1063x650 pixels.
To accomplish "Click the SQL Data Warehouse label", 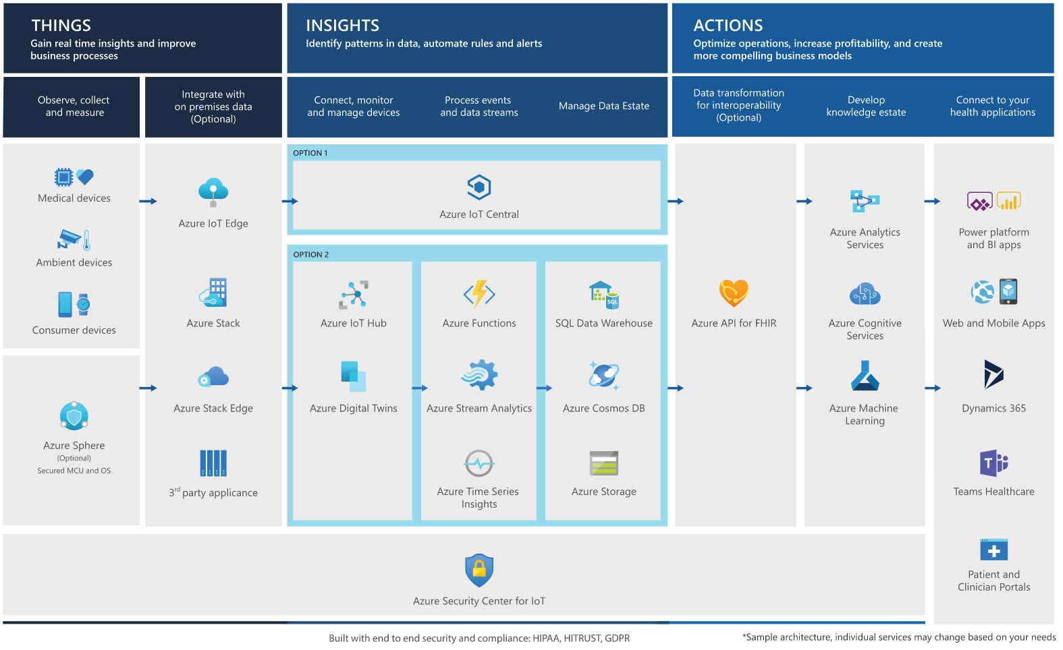I will tap(603, 323).
